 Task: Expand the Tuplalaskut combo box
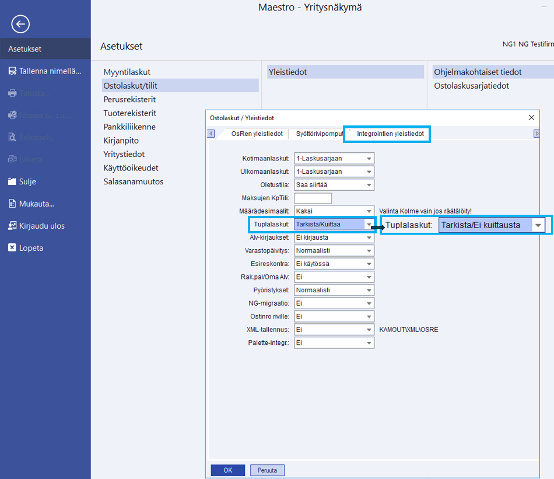coord(369,225)
